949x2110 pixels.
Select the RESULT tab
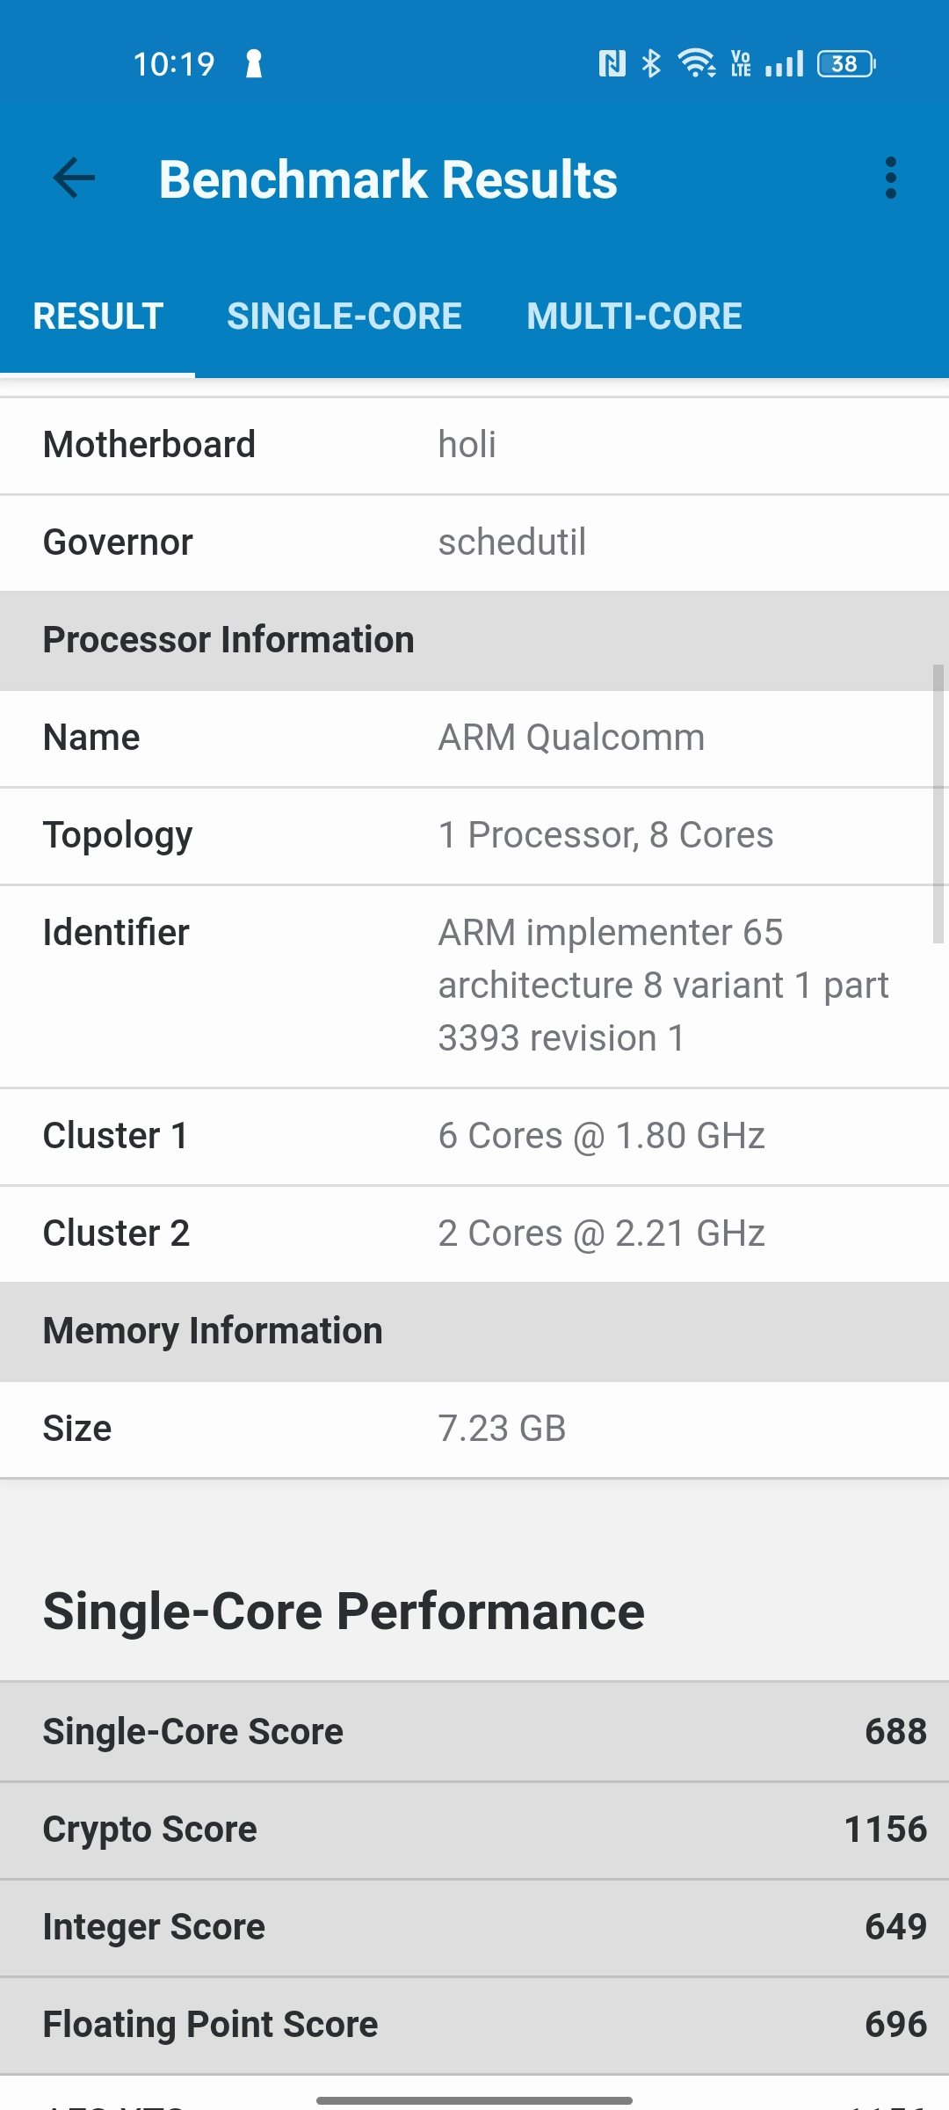(98, 316)
